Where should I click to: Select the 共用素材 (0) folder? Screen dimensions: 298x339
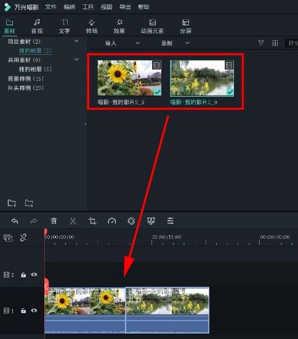(x=24, y=60)
